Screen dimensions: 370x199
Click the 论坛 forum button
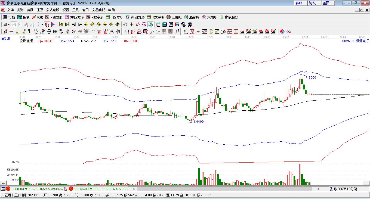(312, 3)
